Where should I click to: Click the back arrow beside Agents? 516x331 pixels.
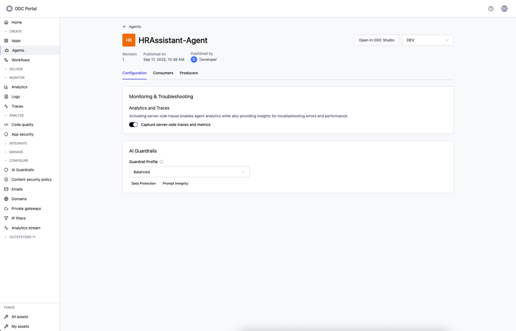(x=124, y=27)
